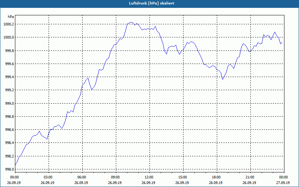Click the y-axis value 999,0
This screenshot has height=187, width=299.
(9, 104)
